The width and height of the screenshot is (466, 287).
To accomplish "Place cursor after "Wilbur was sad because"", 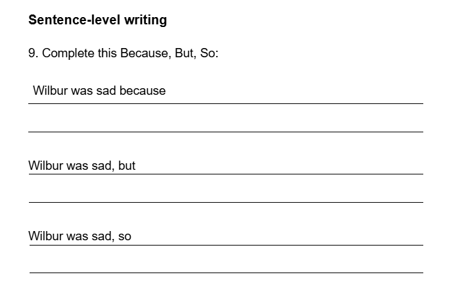I will point(167,91).
